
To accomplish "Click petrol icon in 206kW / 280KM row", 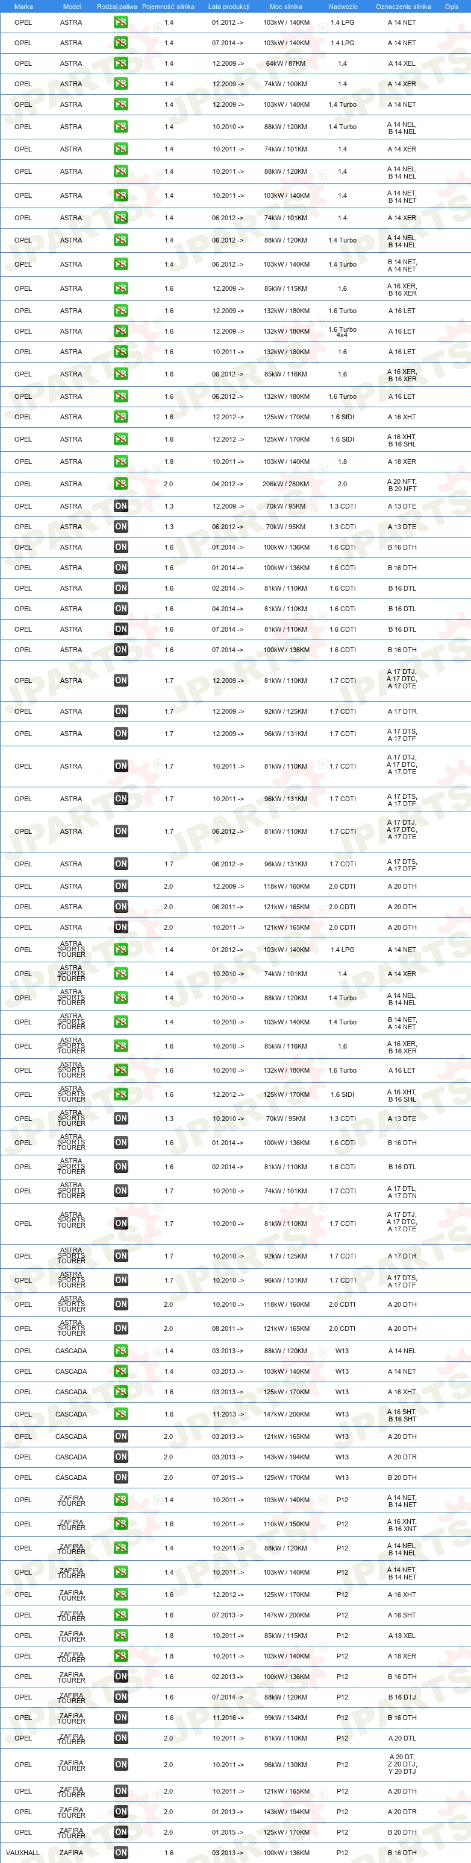I will pyautogui.click(x=120, y=484).
